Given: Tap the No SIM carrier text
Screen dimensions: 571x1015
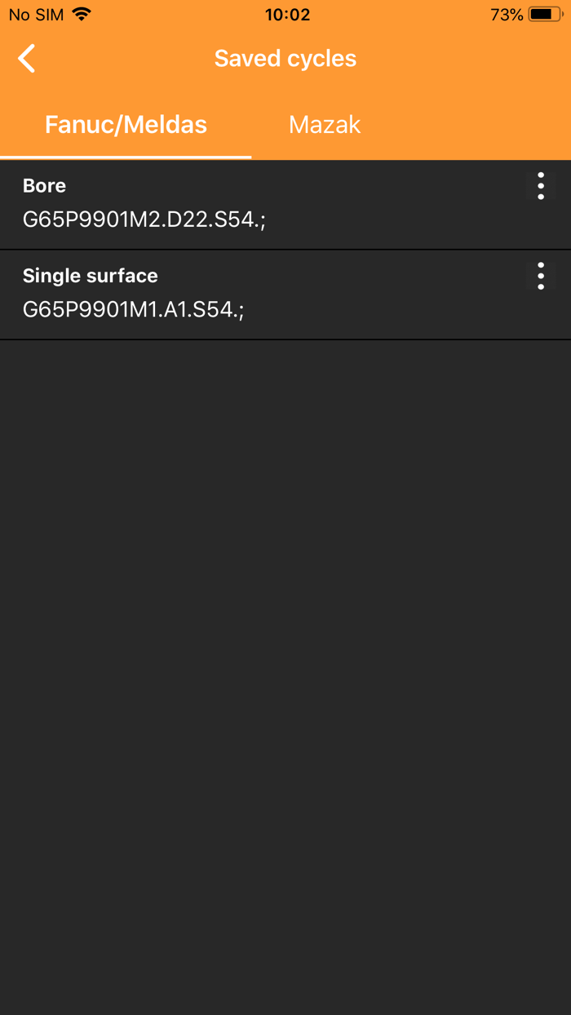Looking at the screenshot, I should pos(36,15).
